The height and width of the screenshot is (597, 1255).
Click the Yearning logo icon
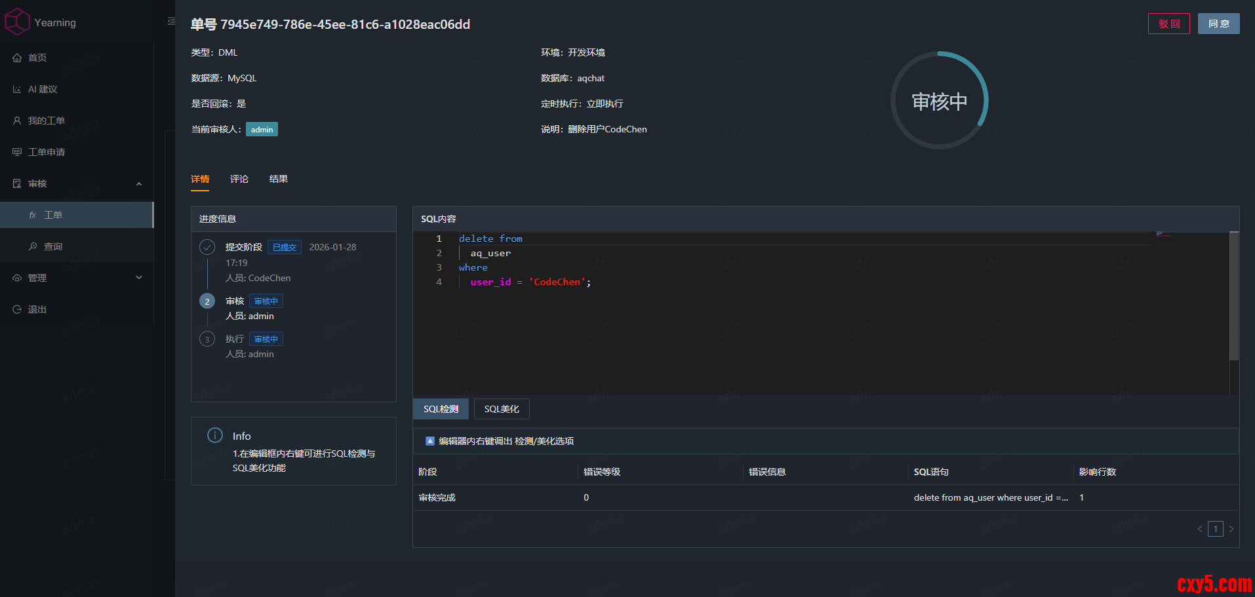tap(17, 22)
